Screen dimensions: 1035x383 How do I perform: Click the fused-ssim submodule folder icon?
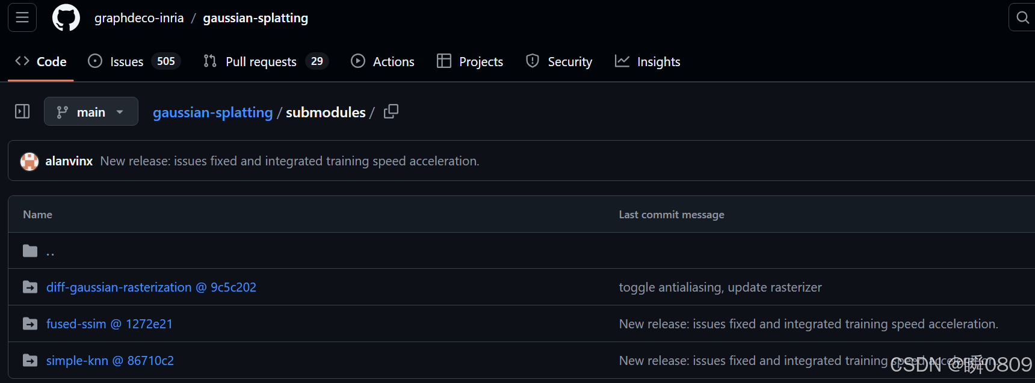point(30,324)
